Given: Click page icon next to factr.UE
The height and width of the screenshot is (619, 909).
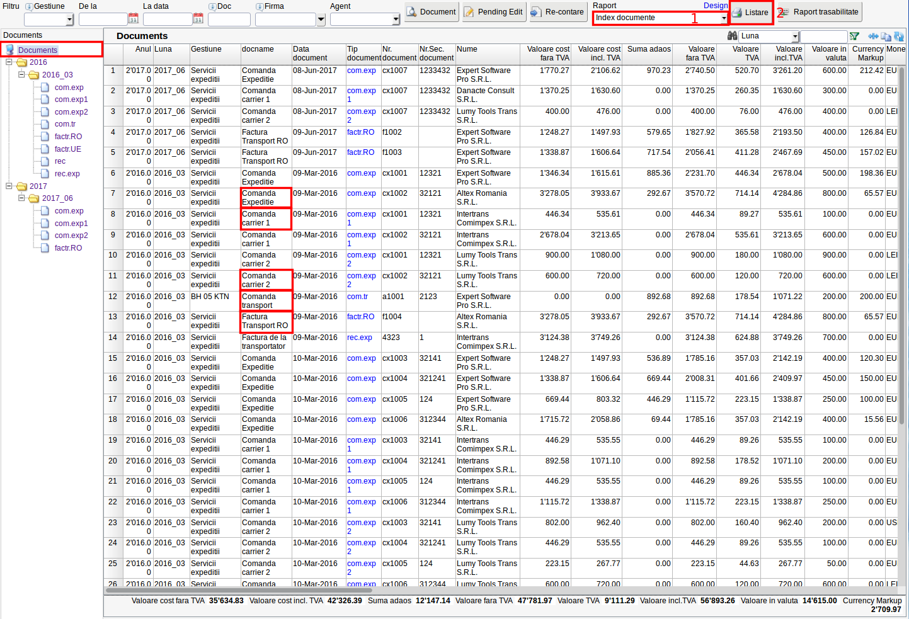Looking at the screenshot, I should (45, 149).
